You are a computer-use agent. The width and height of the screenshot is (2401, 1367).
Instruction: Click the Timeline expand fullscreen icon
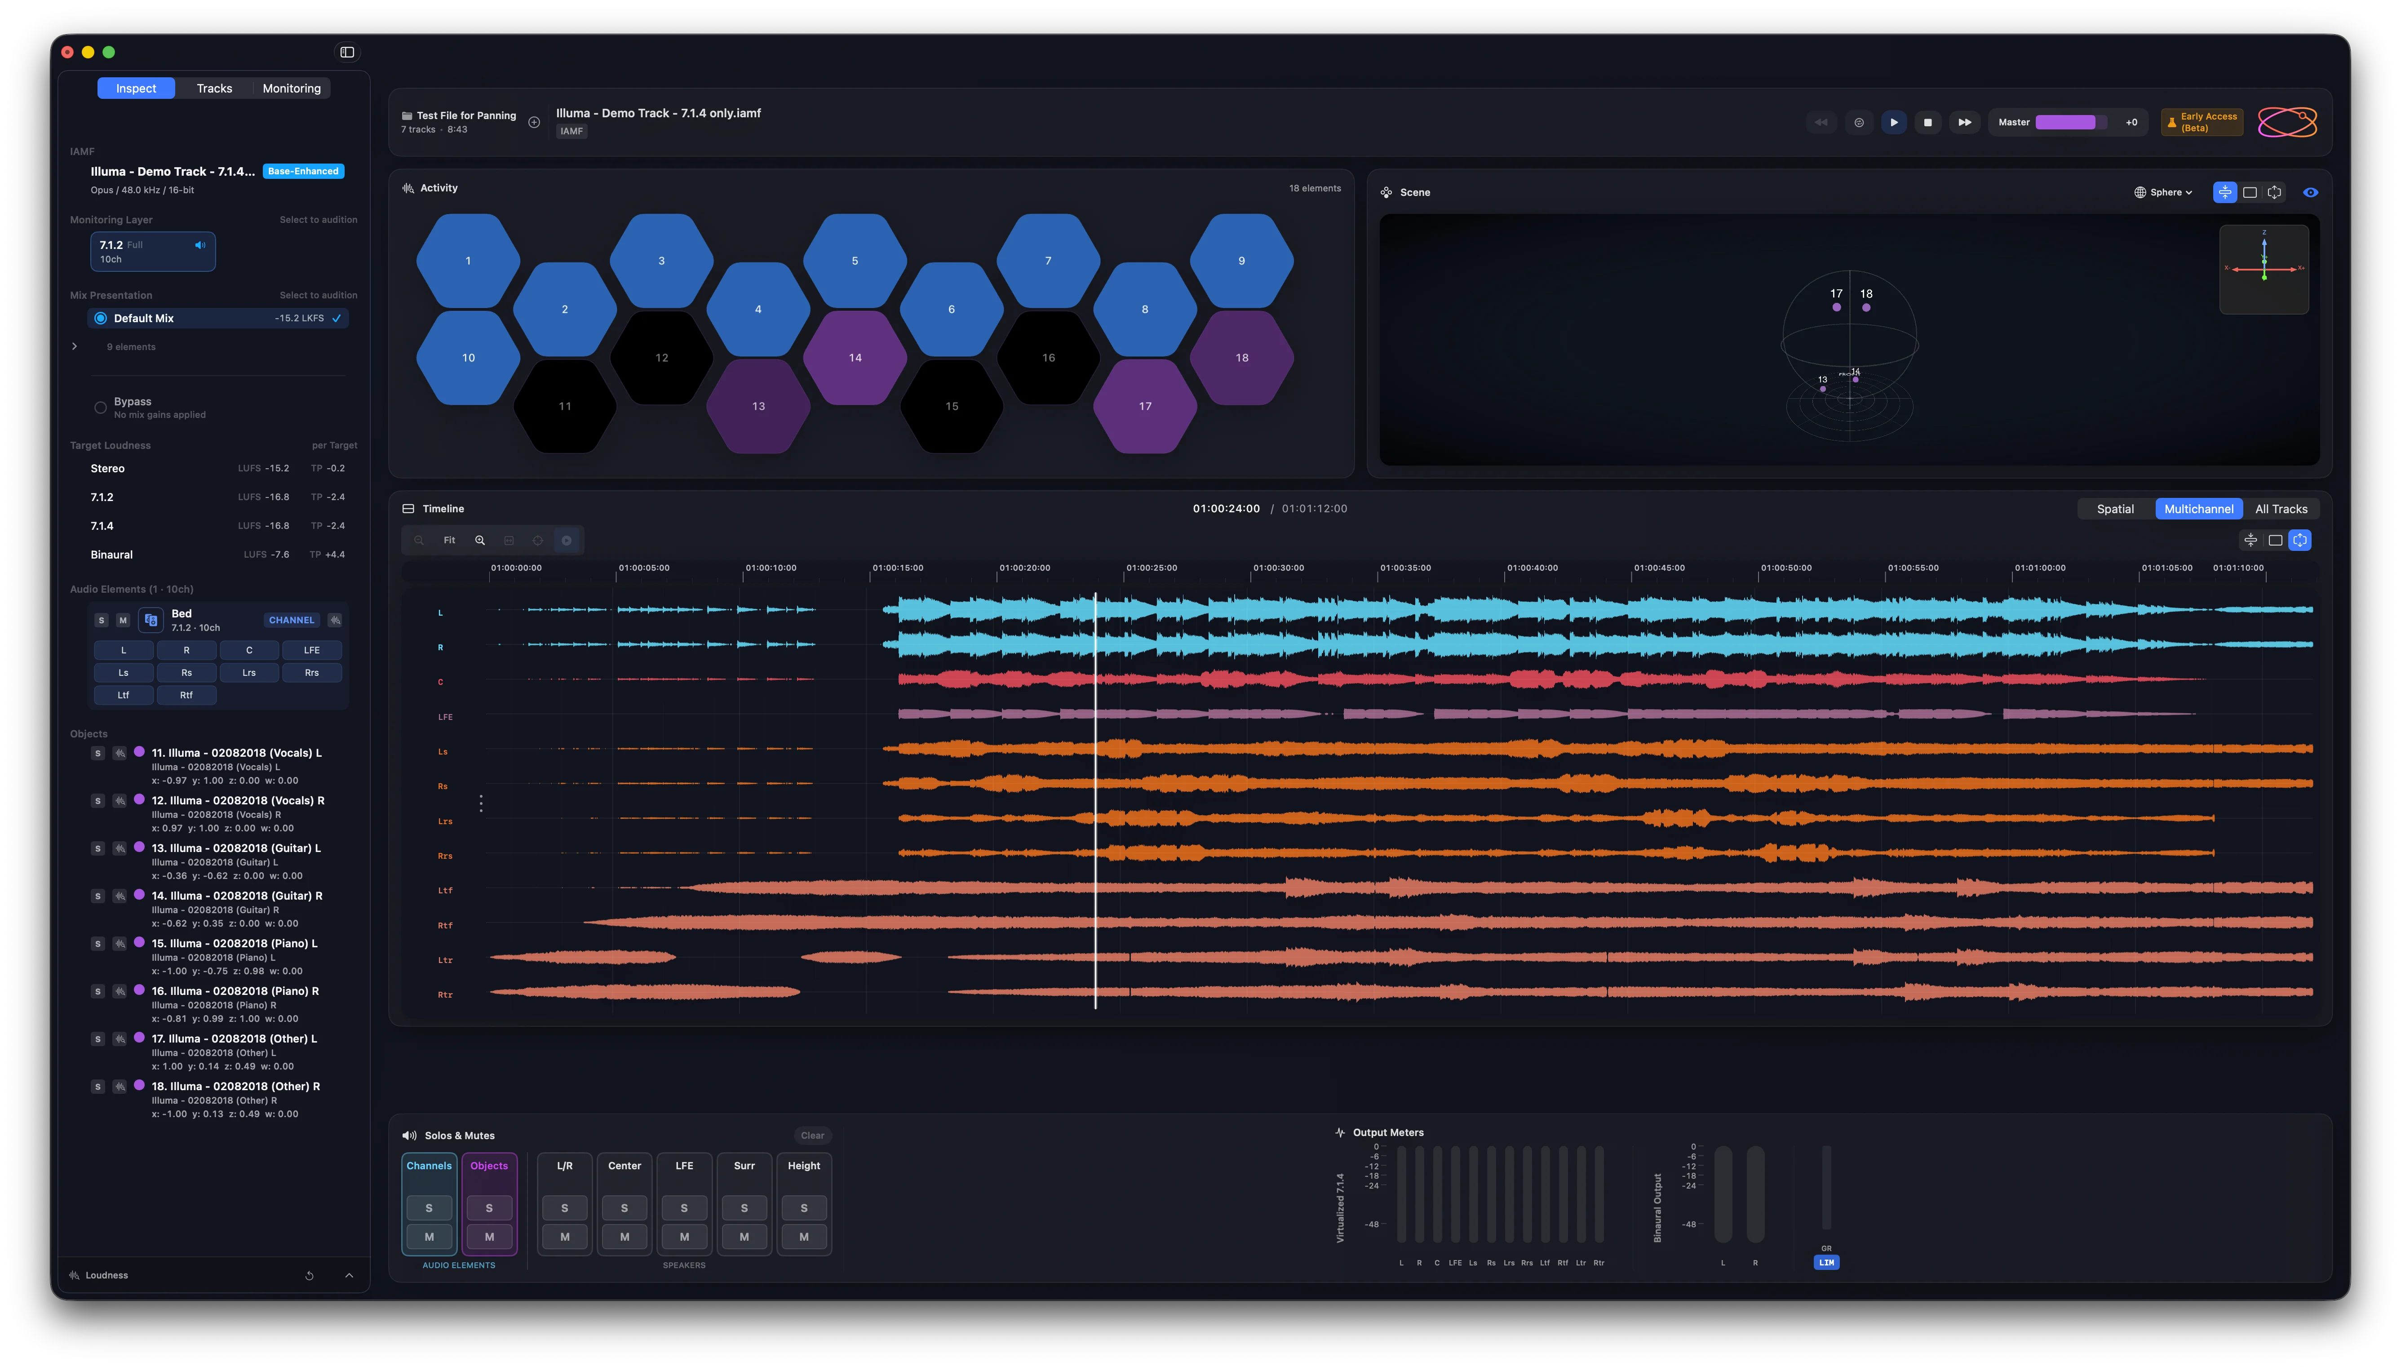click(x=2300, y=541)
